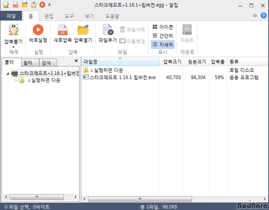The image size is (269, 210).
Task: Switch to 아이콘 view mode
Action: tap(163, 27)
